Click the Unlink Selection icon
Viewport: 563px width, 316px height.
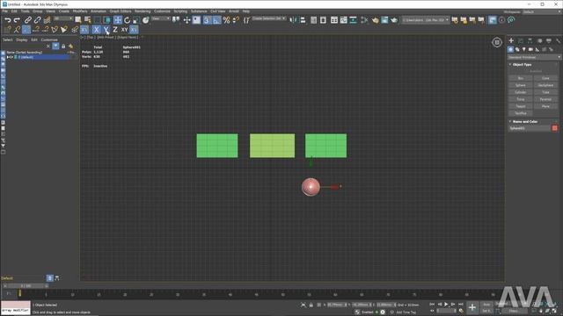point(37,20)
